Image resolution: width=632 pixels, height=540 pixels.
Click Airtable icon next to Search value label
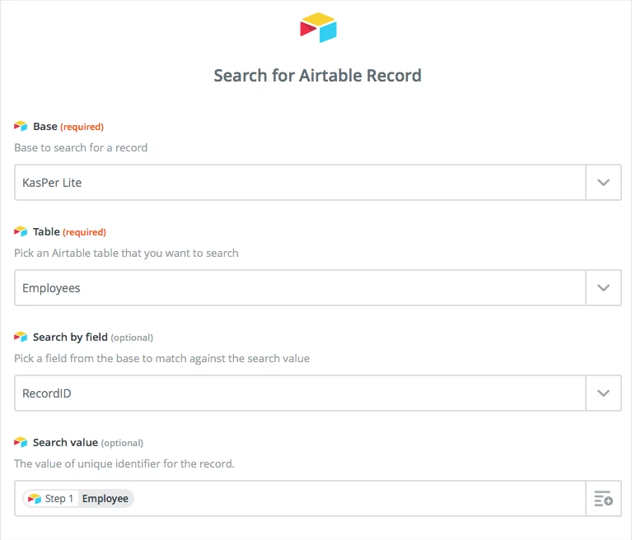(21, 442)
